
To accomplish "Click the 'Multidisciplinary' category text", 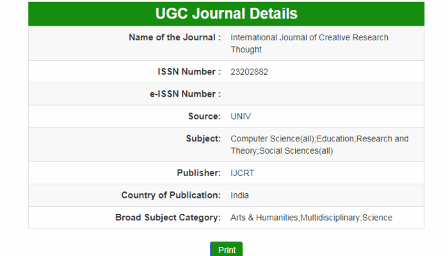I will 330,218.
